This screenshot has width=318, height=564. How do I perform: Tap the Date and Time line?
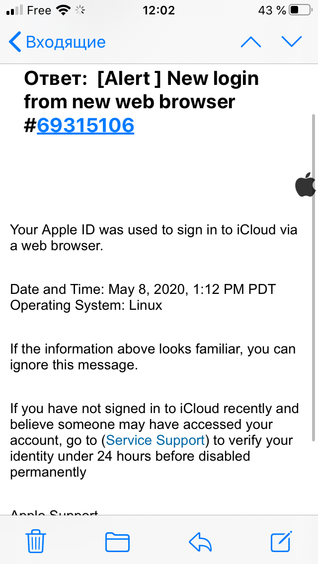143,289
